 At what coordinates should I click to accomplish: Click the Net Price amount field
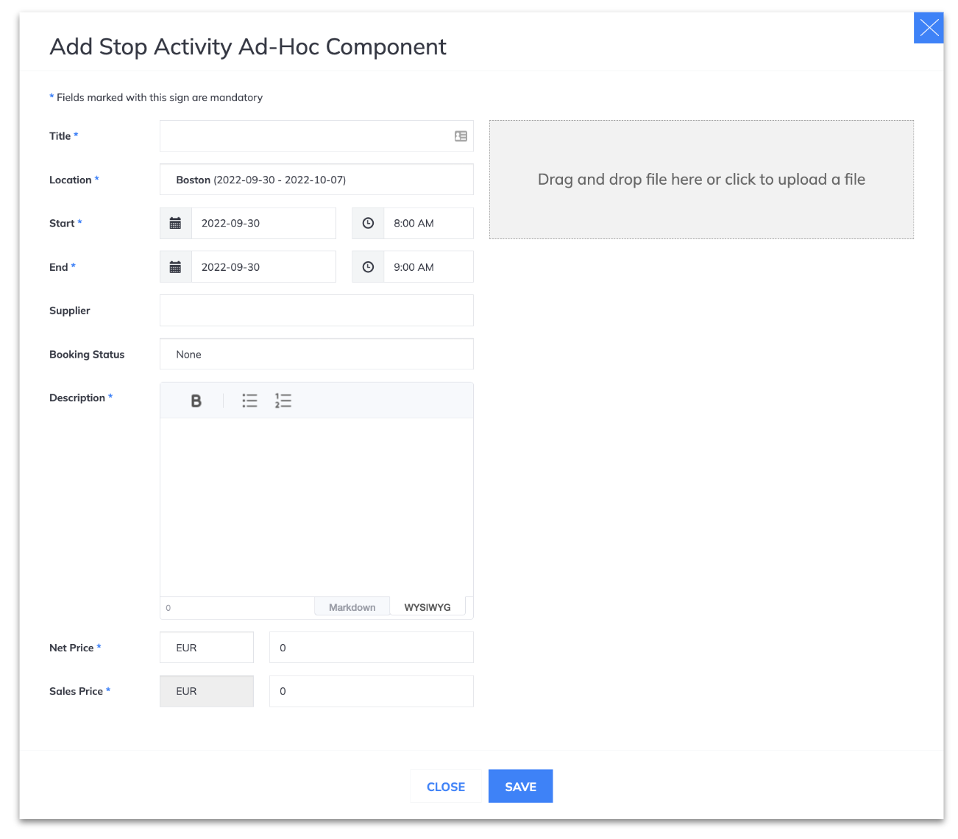tap(372, 648)
